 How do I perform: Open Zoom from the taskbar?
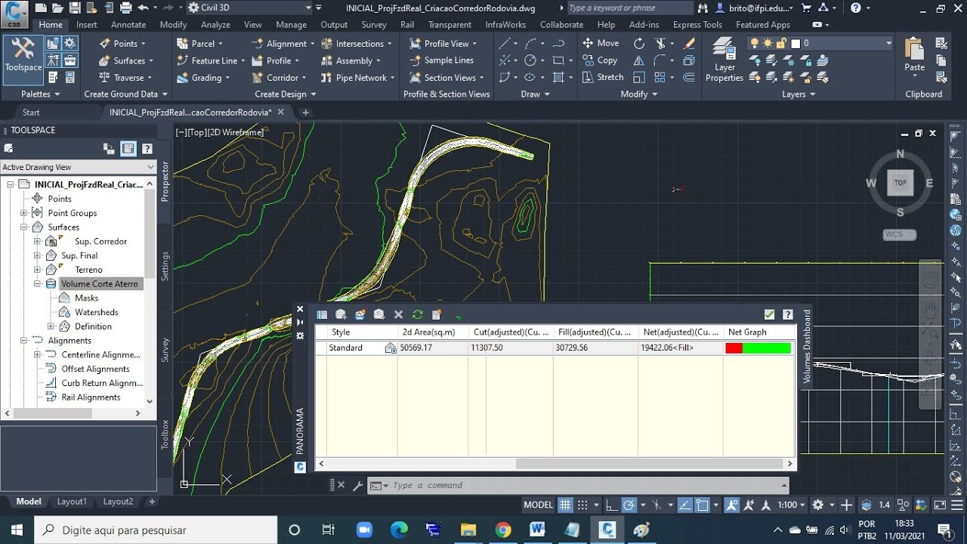tap(364, 530)
